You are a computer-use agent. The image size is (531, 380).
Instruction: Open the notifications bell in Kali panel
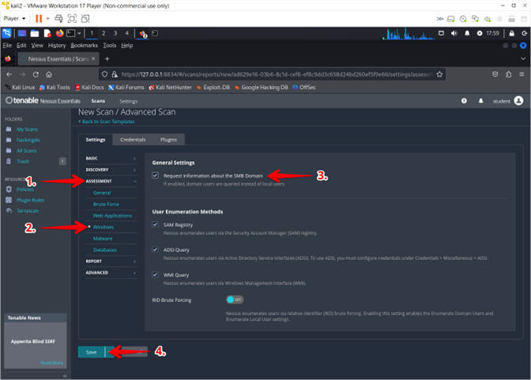coord(467,33)
